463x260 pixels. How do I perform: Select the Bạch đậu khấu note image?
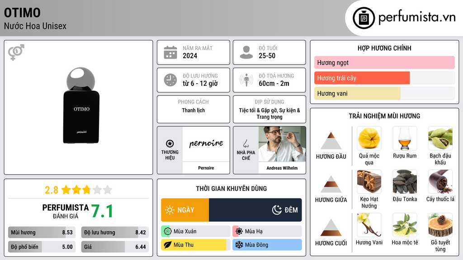(x=440, y=138)
